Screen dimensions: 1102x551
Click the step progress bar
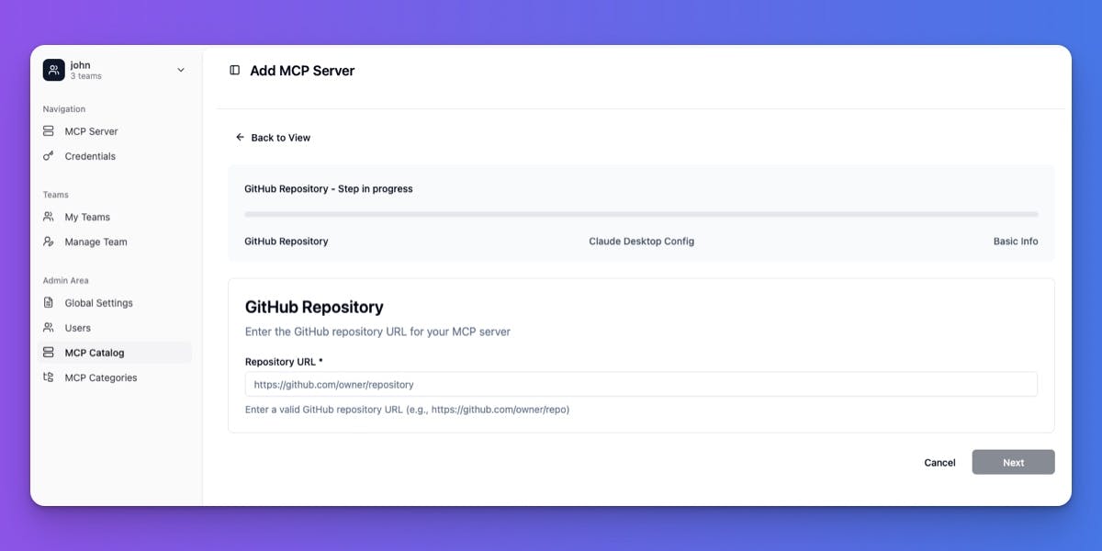point(640,214)
